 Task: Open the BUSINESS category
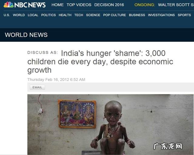pos(137,15)
